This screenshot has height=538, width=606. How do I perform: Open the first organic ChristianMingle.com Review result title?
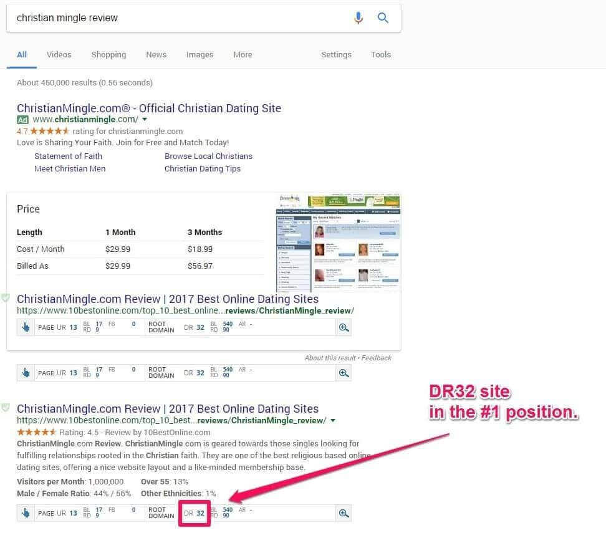(167, 408)
